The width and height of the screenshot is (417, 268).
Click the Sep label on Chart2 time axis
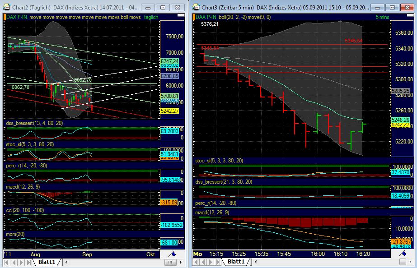(x=87, y=254)
